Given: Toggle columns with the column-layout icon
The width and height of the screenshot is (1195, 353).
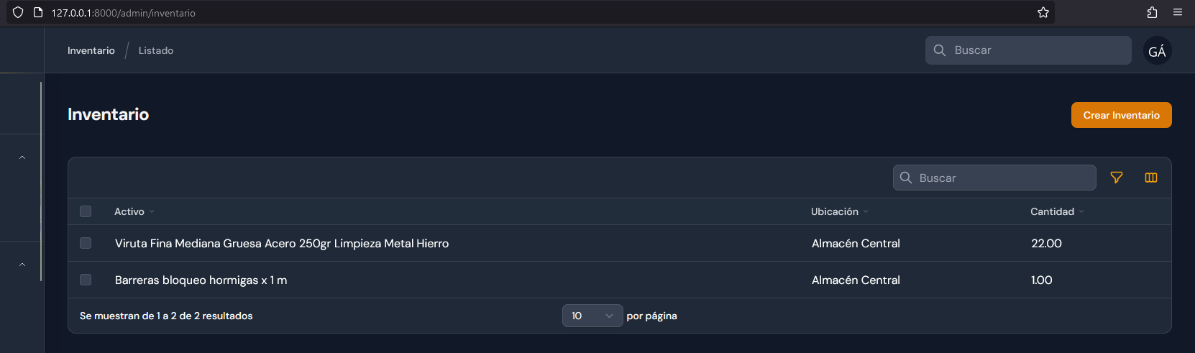Looking at the screenshot, I should click(1151, 178).
